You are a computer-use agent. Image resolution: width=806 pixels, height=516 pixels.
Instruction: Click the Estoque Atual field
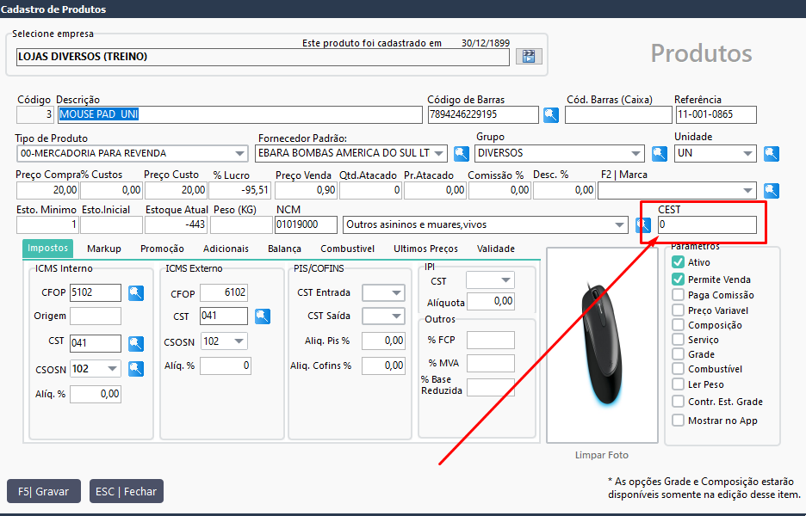(x=176, y=224)
